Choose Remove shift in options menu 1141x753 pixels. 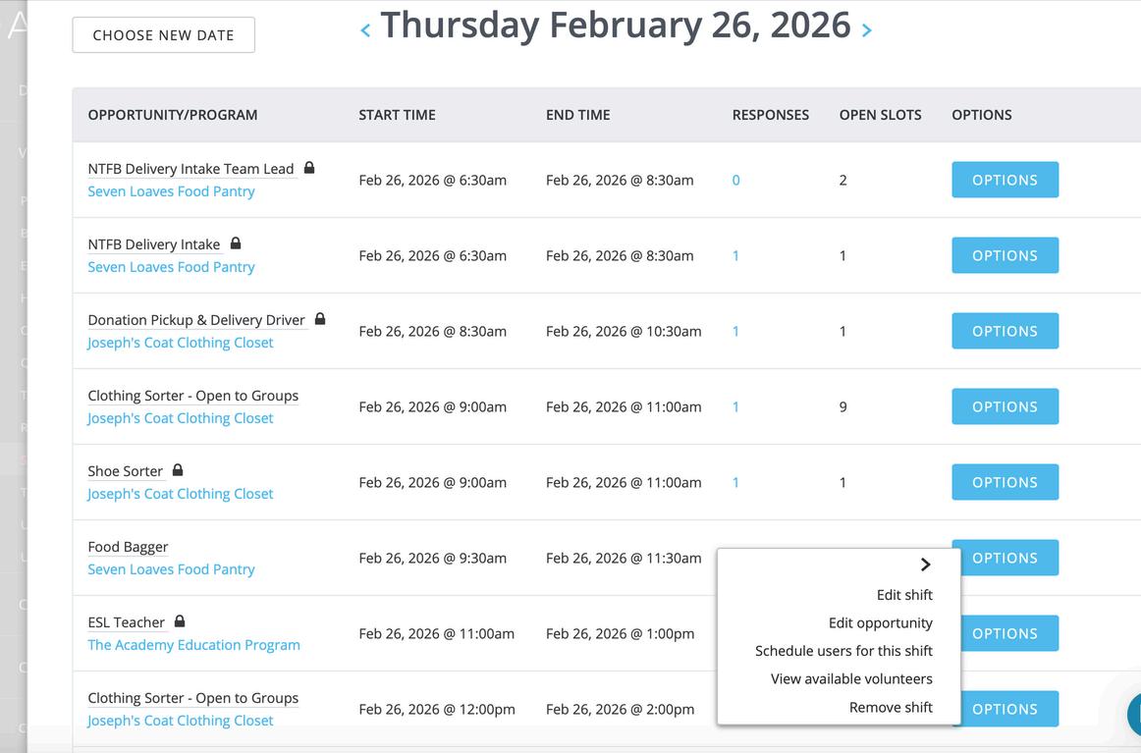pyautogui.click(x=891, y=707)
